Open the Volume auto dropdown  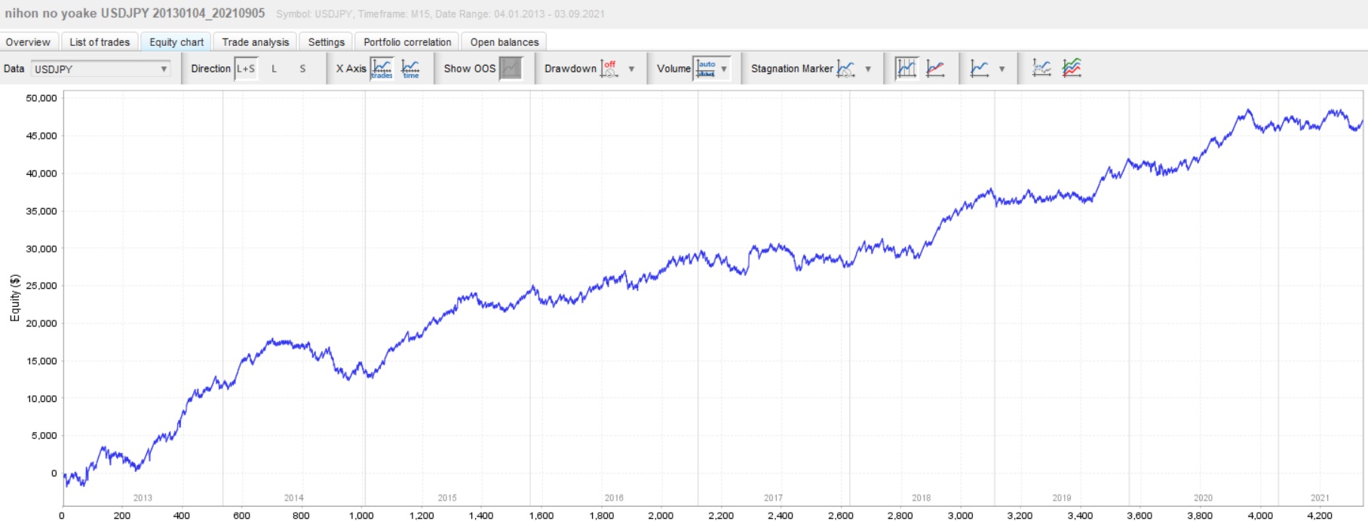pos(712,69)
